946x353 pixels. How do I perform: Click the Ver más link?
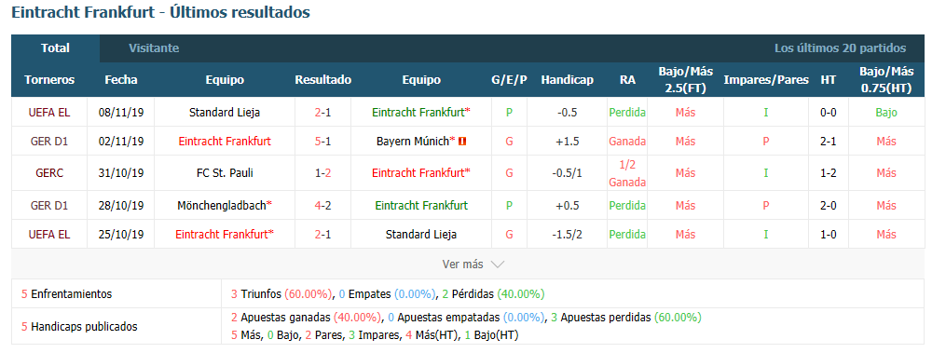point(462,265)
